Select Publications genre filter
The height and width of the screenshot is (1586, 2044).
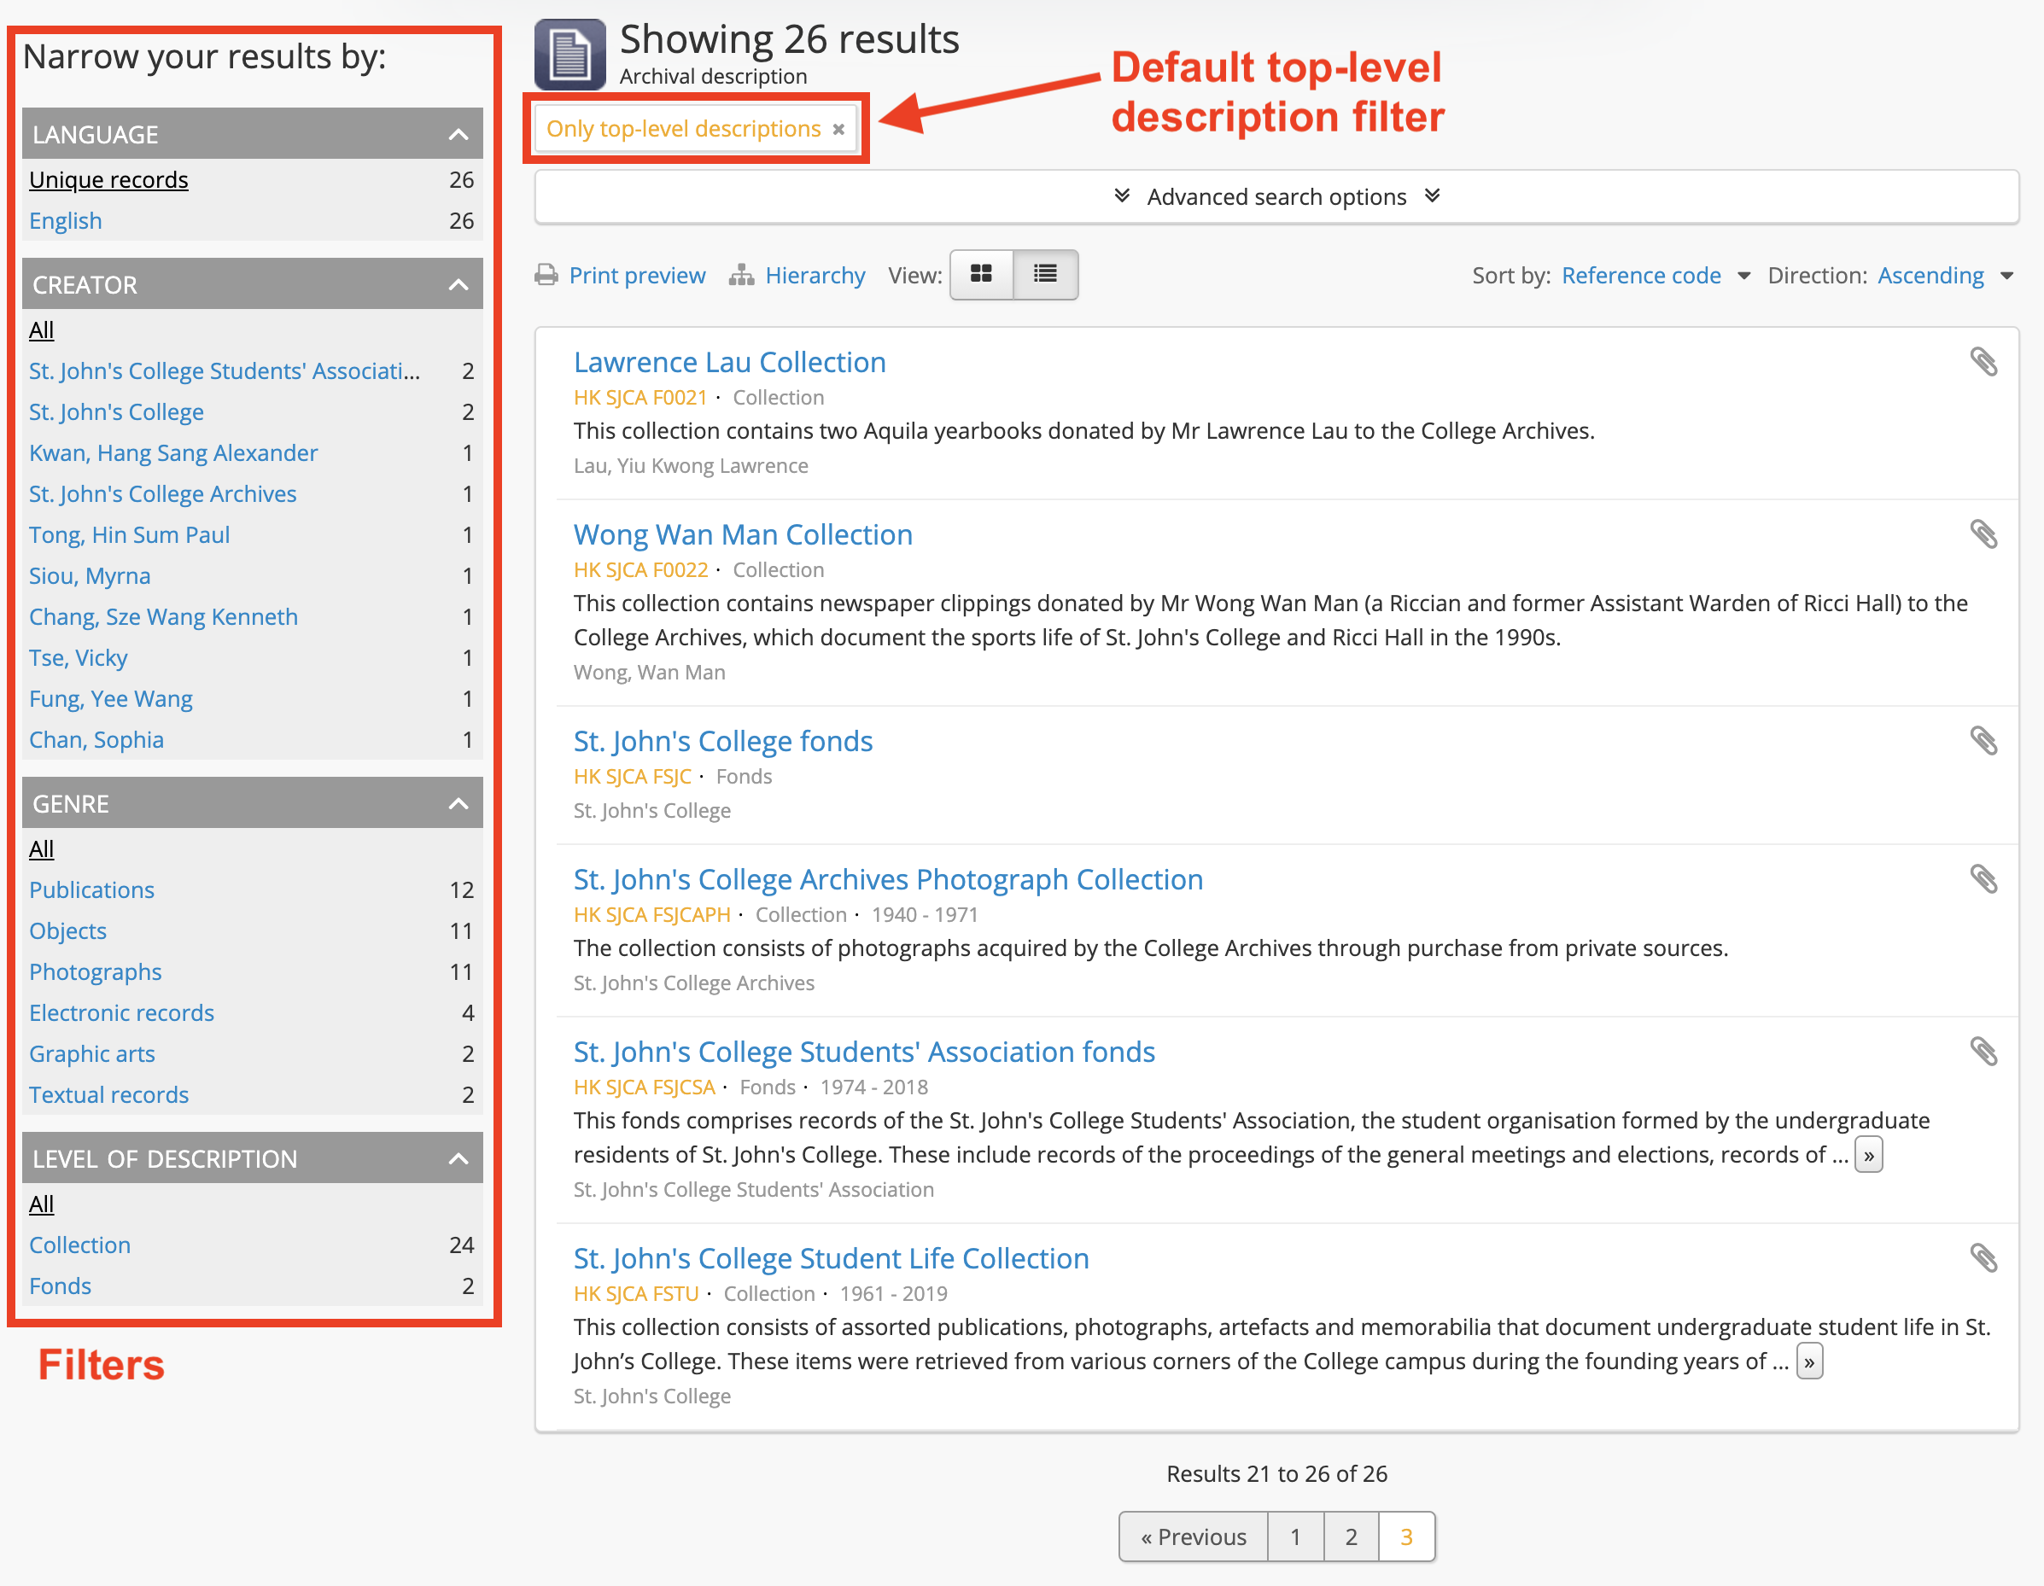(91, 888)
